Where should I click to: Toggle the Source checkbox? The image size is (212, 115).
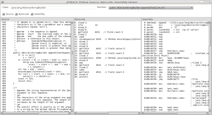click(x=4, y=14)
